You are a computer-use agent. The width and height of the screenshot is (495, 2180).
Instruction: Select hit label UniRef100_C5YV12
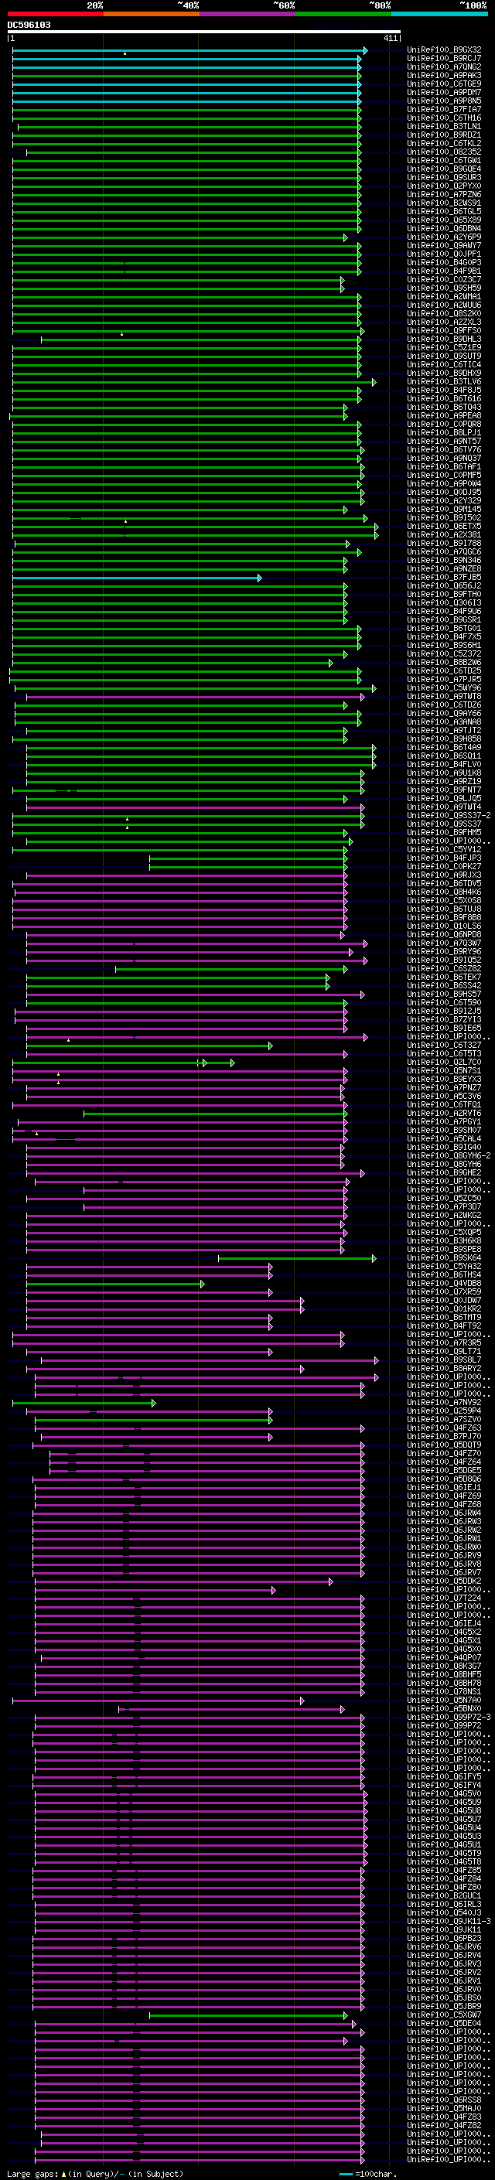[444, 850]
